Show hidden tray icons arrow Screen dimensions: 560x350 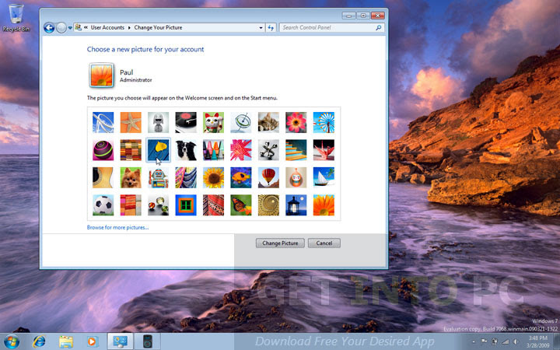point(474,342)
